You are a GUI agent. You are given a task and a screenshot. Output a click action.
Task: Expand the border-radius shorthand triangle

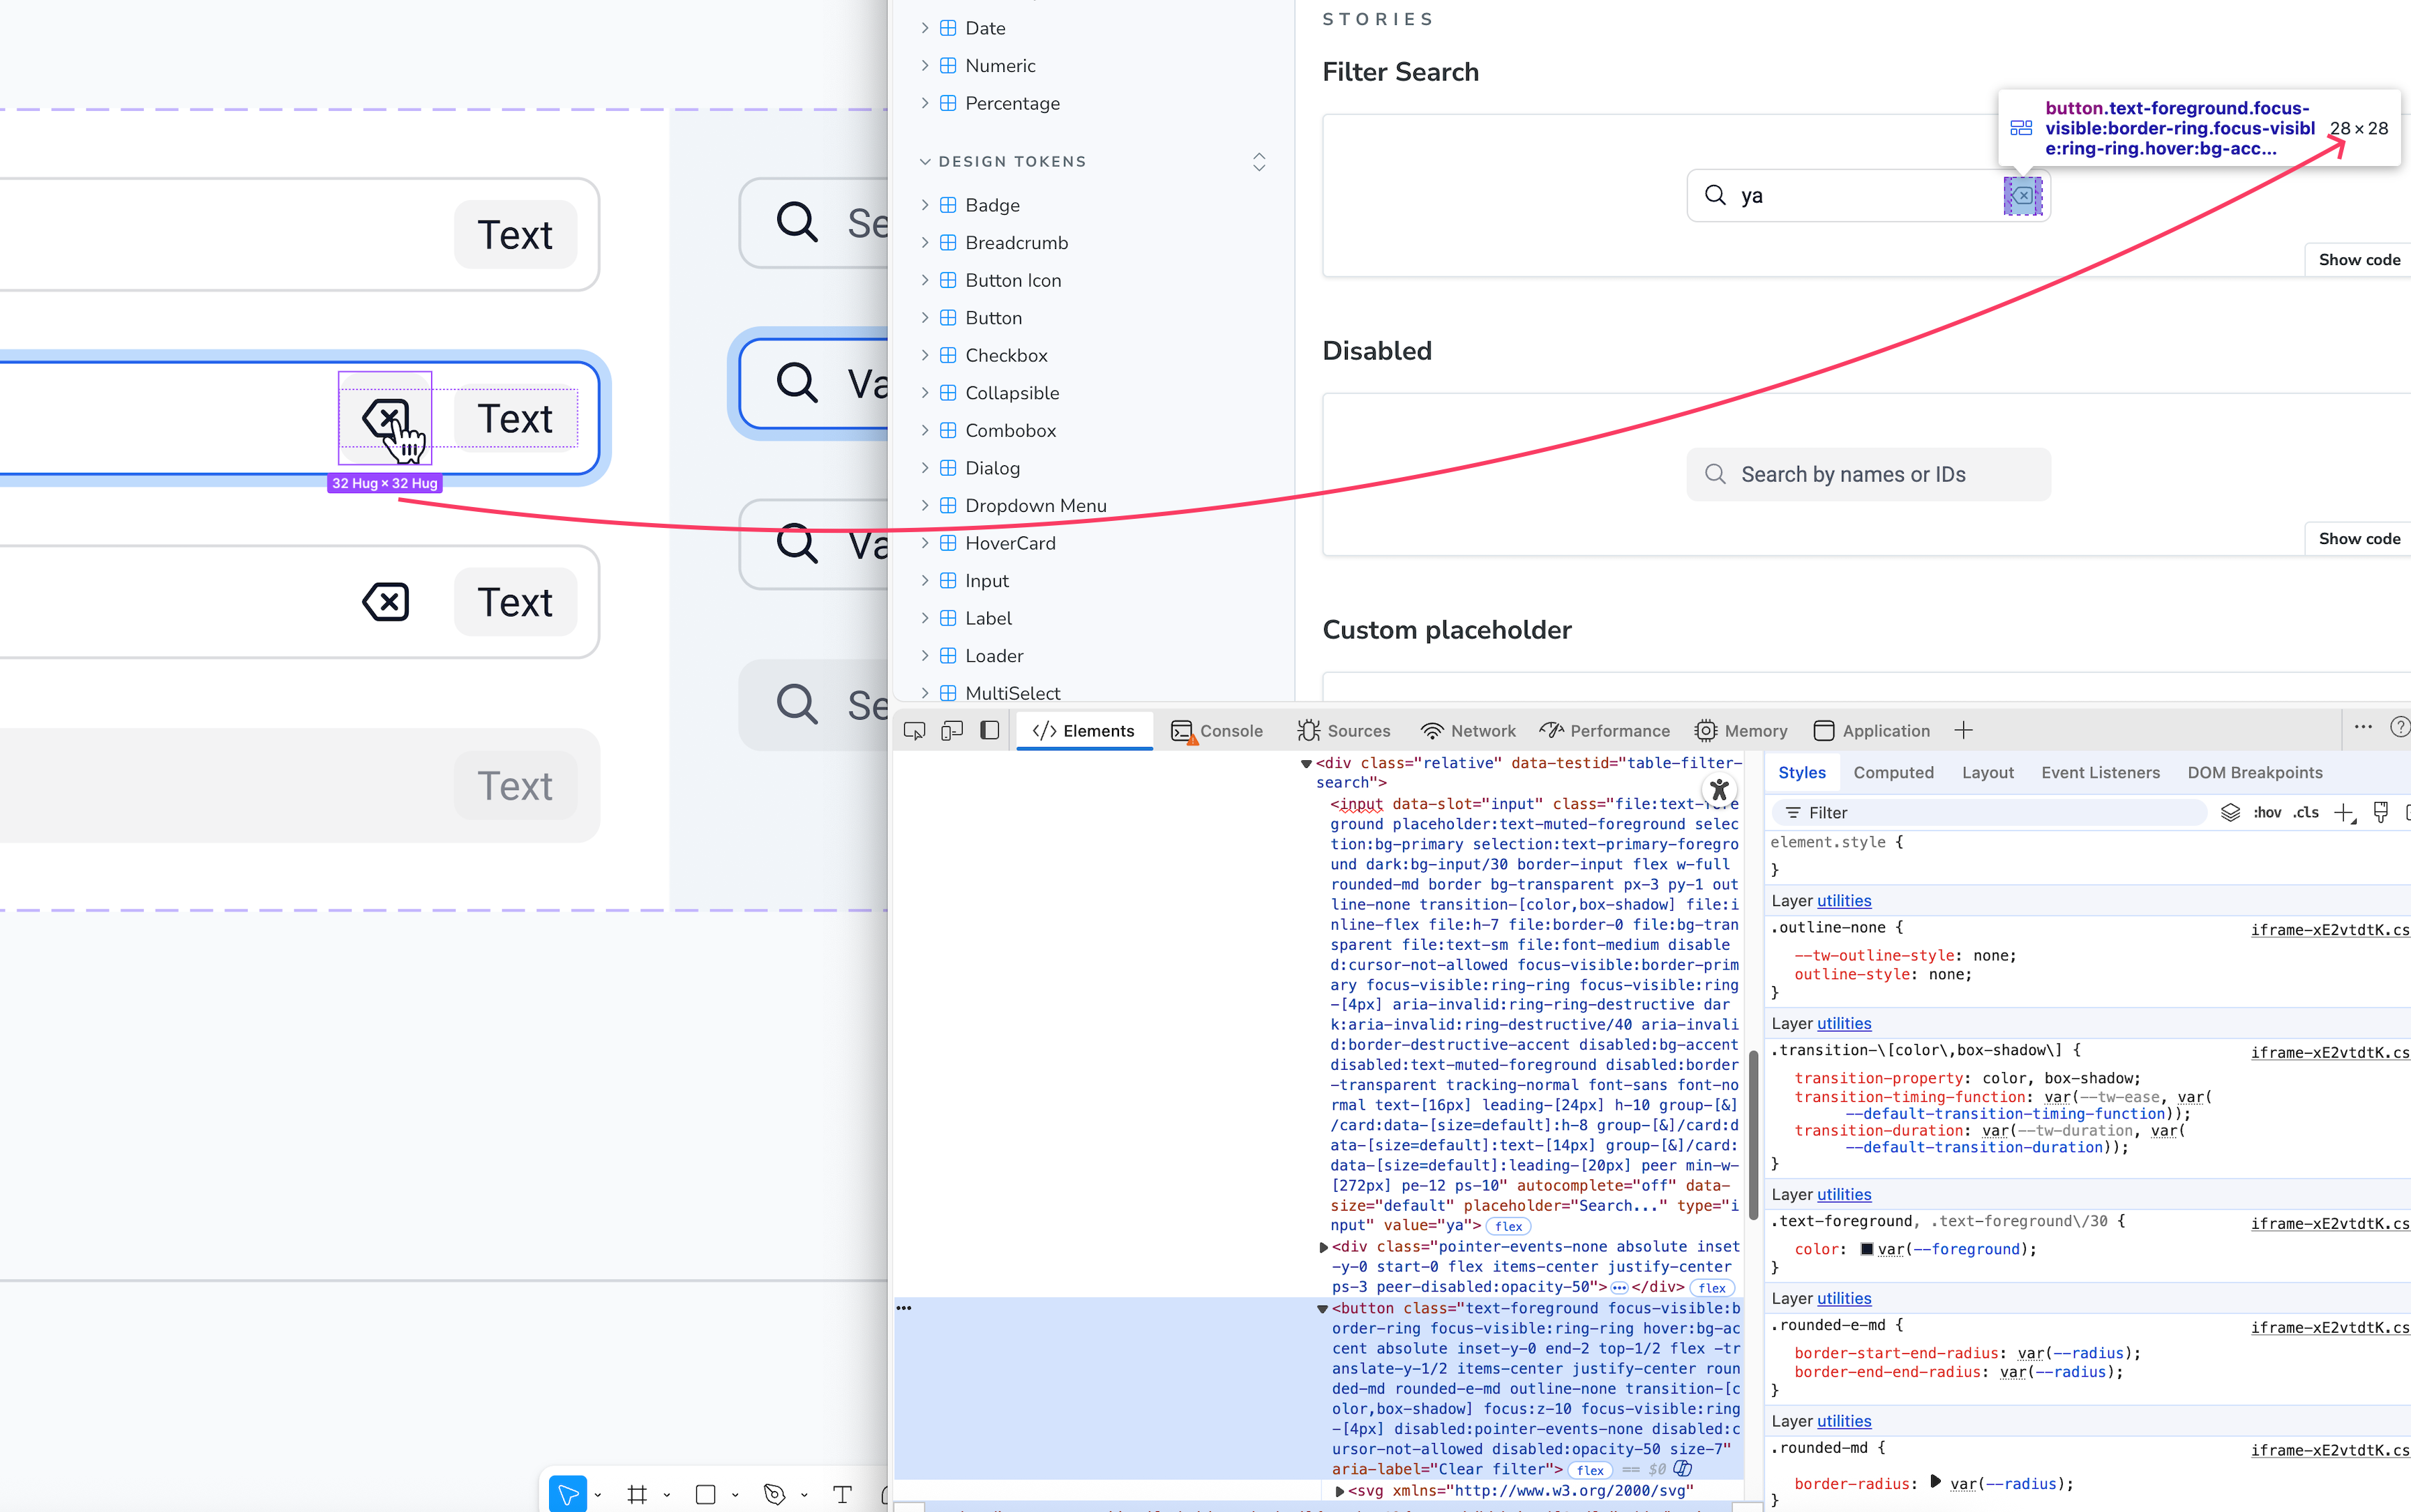[x=1936, y=1482]
